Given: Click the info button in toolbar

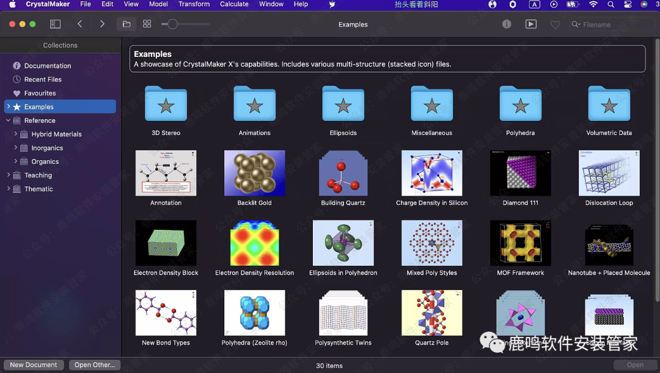Looking at the screenshot, I should point(507,24).
